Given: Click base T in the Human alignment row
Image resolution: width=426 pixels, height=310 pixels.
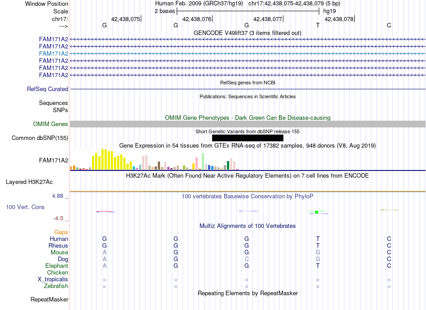Looking at the screenshot, I should (x=318, y=239).
